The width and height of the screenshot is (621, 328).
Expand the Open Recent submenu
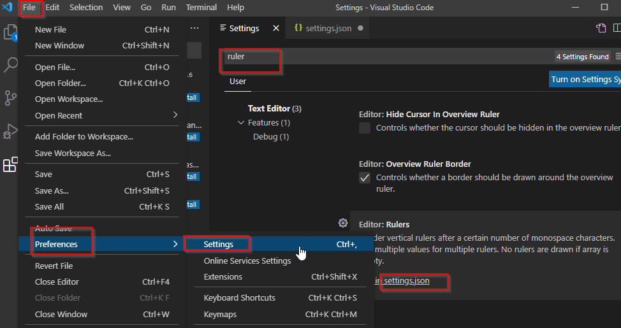[175, 115]
